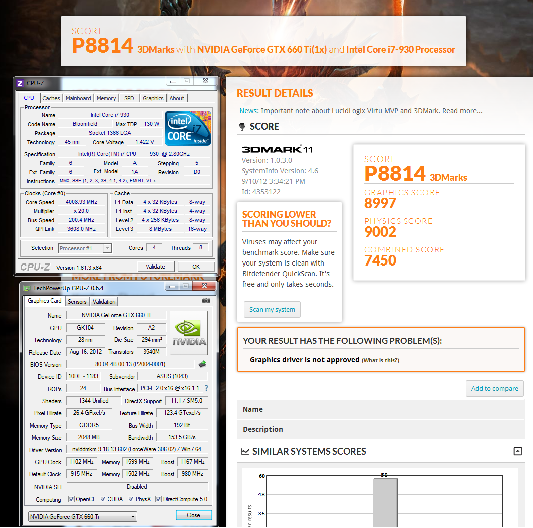Open the Bus Interface render test question mark
This screenshot has height=528, width=533.
tap(207, 388)
